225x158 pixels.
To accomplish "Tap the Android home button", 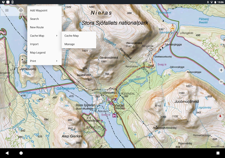I will pos(21,153).
